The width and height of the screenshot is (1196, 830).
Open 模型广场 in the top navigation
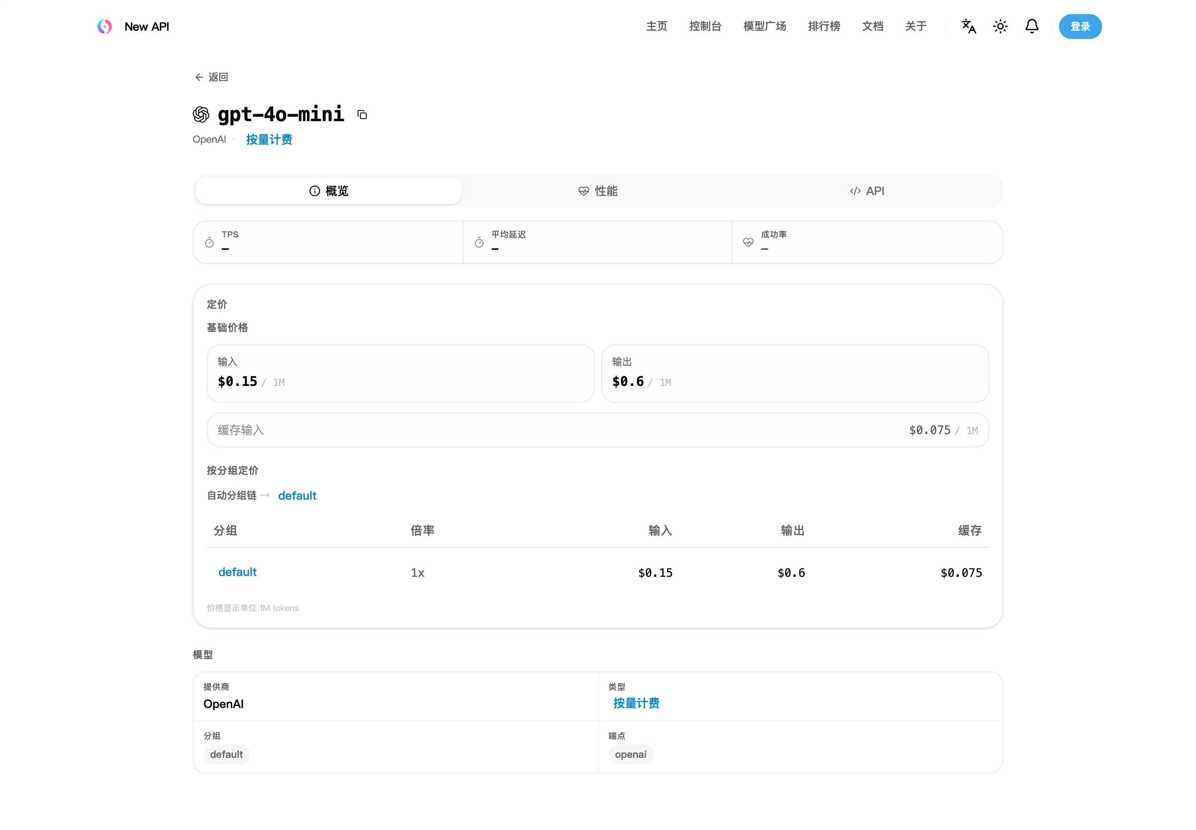(765, 27)
